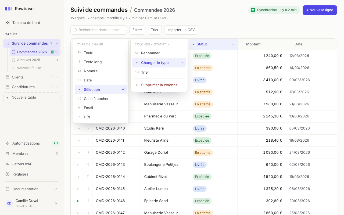Click the Livrée badge for 3 410,00 €
Image resolution: width=344 pixels, height=215 pixels.
(200, 80)
